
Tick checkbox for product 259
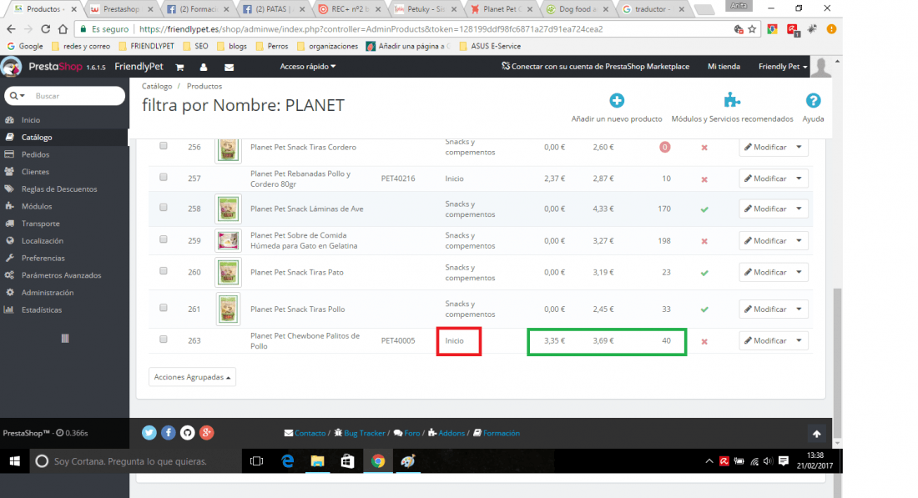pos(164,239)
